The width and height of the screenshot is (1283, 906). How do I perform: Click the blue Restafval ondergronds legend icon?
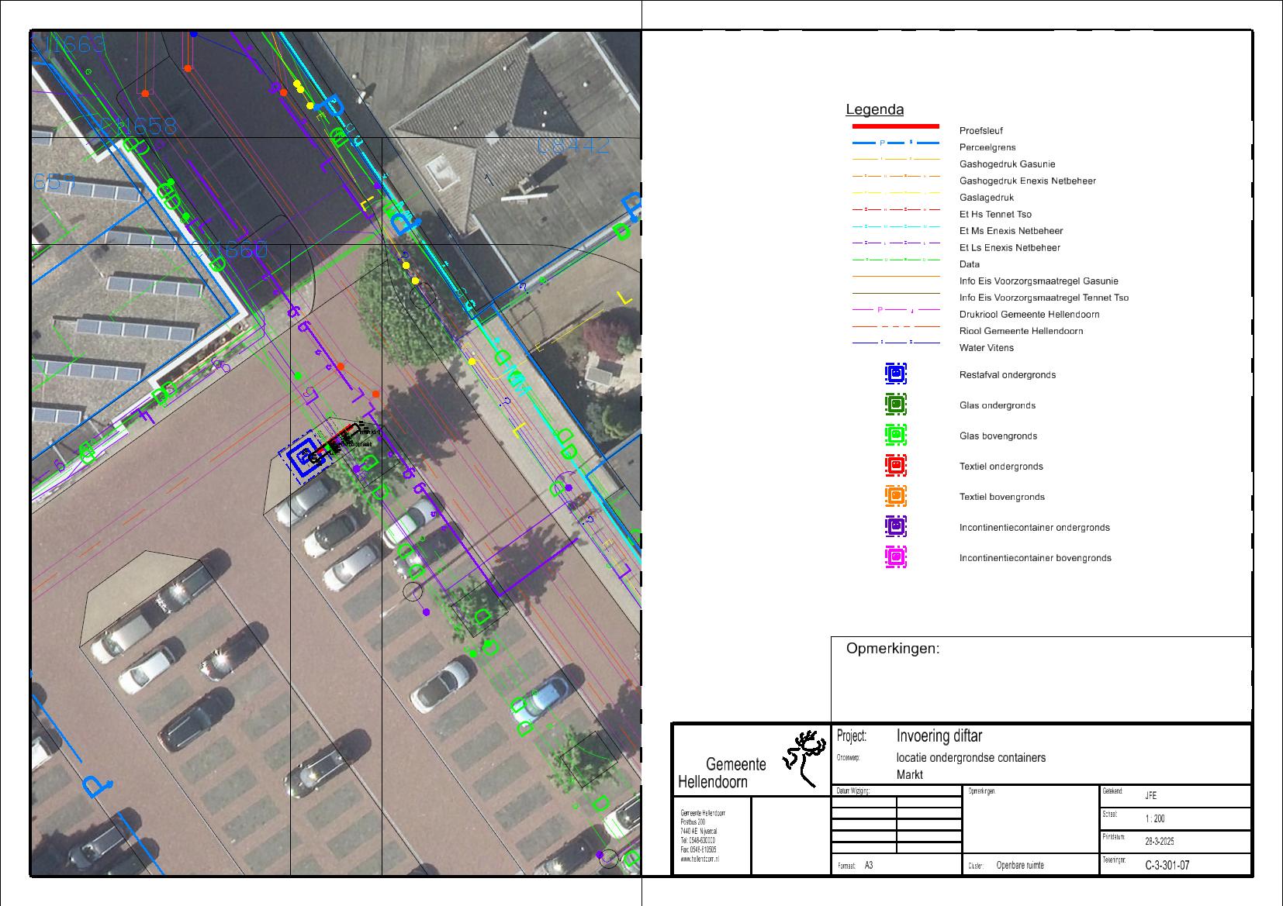tap(895, 374)
